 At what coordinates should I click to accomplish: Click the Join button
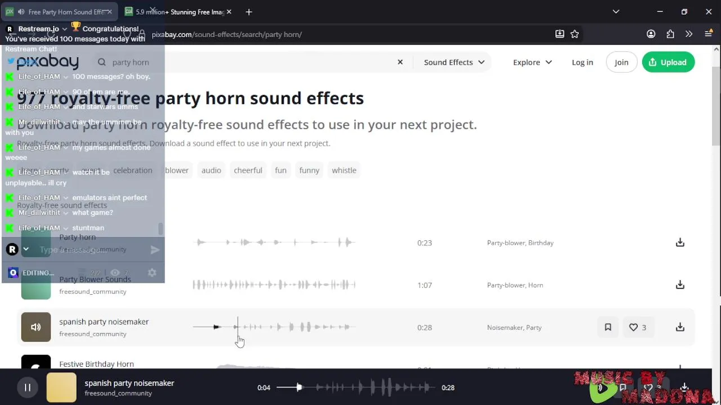click(x=621, y=62)
